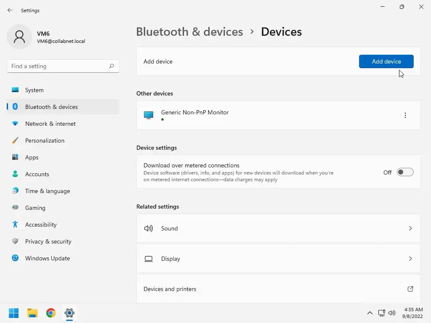Viewport: 431px width, 323px height.
Task: Click the blue Add device button
Action: 386,61
